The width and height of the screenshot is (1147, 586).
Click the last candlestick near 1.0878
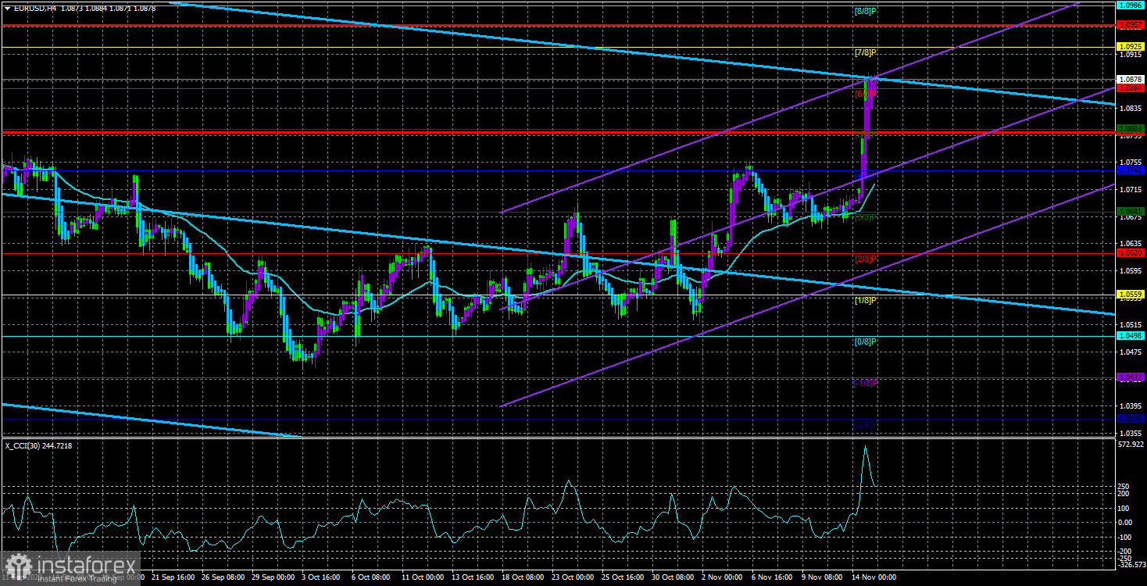[x=873, y=86]
